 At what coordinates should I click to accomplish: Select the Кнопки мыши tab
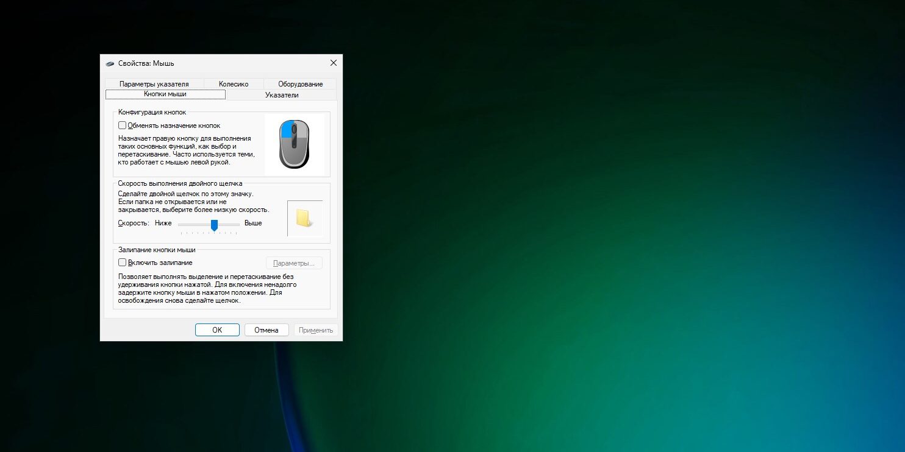point(165,94)
